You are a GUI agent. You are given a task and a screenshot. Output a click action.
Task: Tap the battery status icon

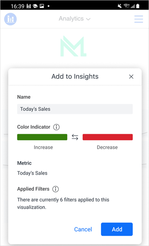pyautogui.click(x=138, y=6)
